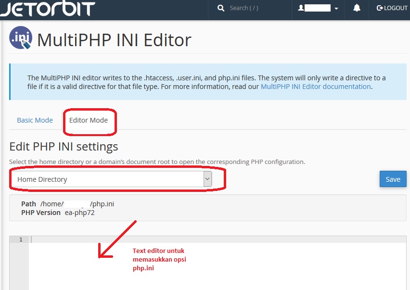410x290 pixels.
Task: Click the Edit PHP INI settings heading
Action: (x=64, y=147)
